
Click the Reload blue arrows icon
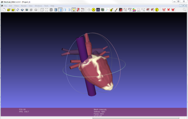tap(18, 10)
